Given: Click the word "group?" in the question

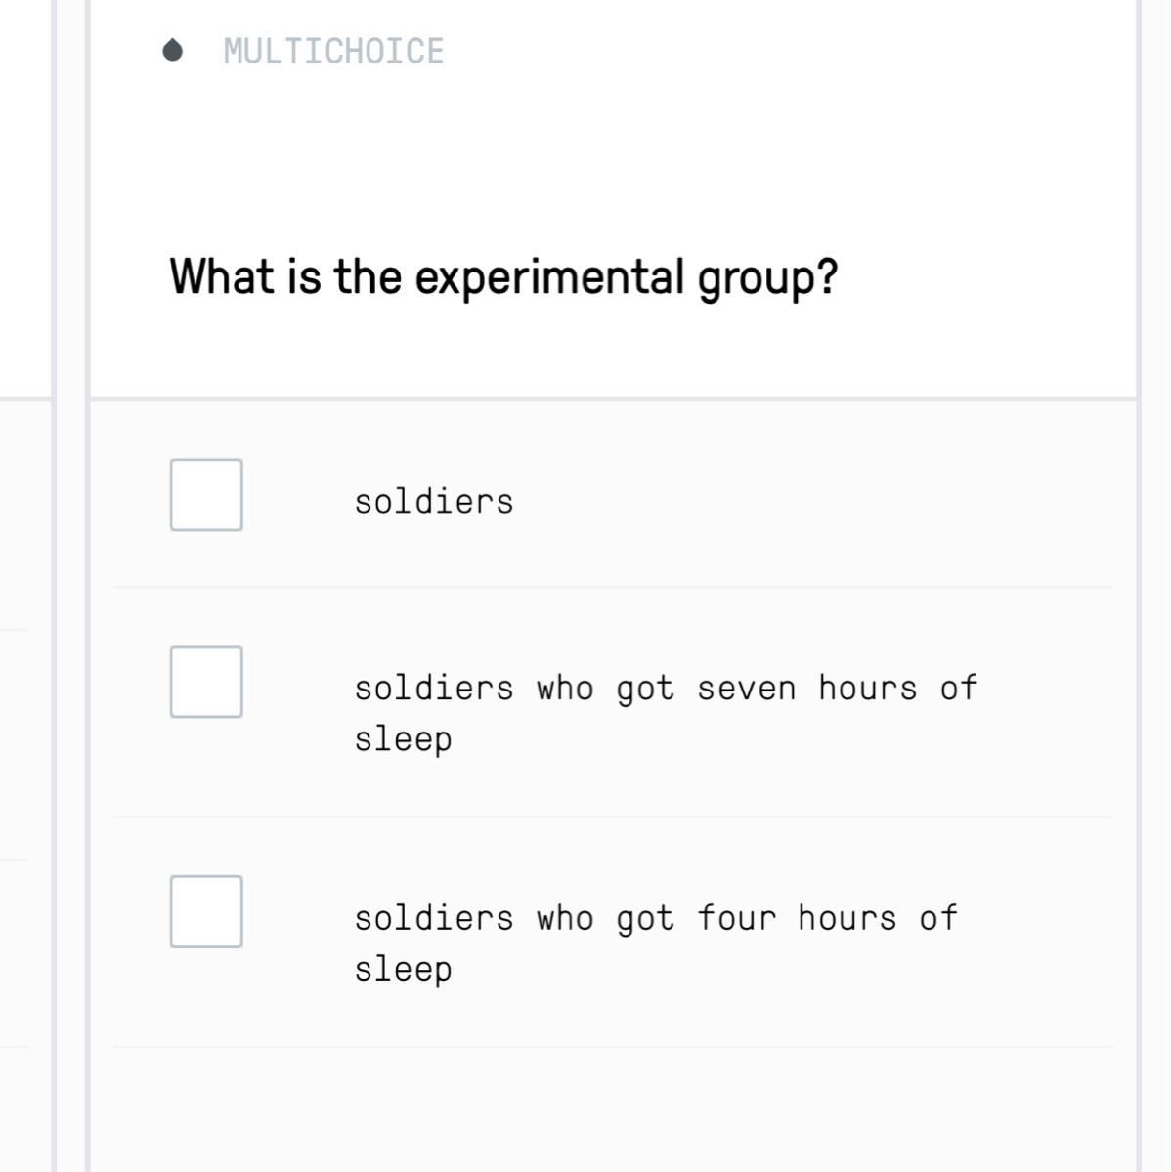Looking at the screenshot, I should pos(767,277).
